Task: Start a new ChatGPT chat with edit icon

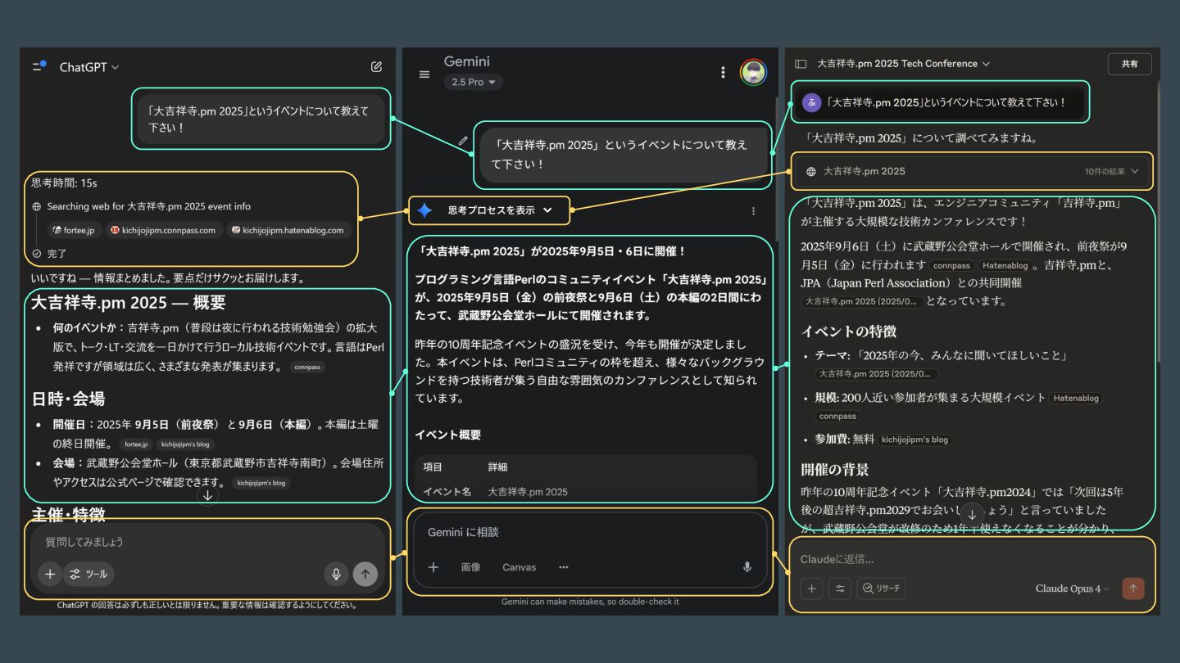Action: 376,67
